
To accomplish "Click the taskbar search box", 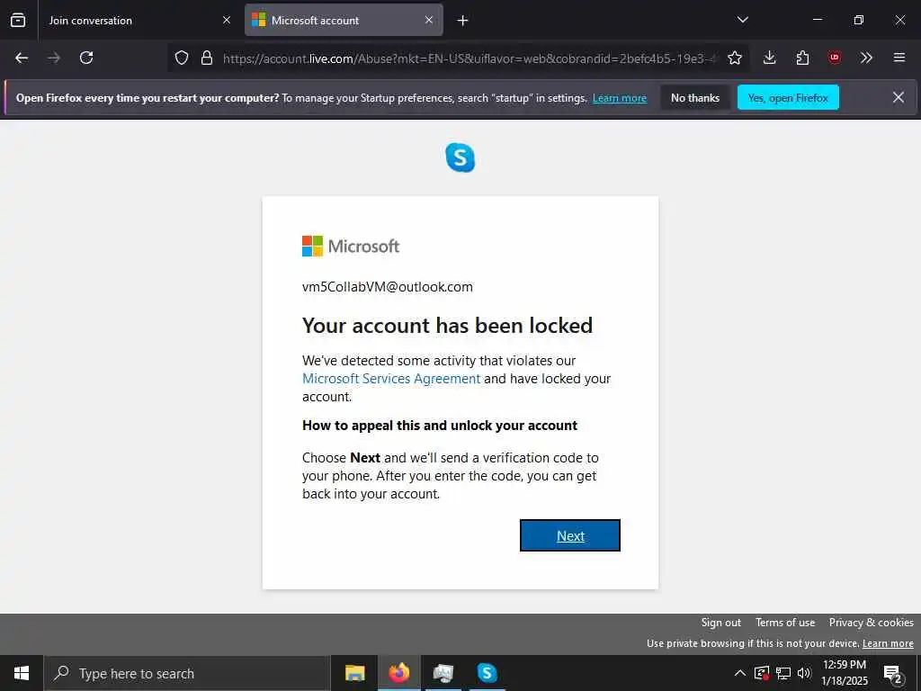I will point(187,673).
